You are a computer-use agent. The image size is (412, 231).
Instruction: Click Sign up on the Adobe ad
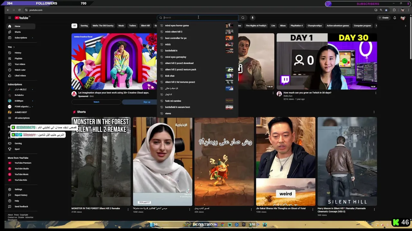tap(147, 102)
